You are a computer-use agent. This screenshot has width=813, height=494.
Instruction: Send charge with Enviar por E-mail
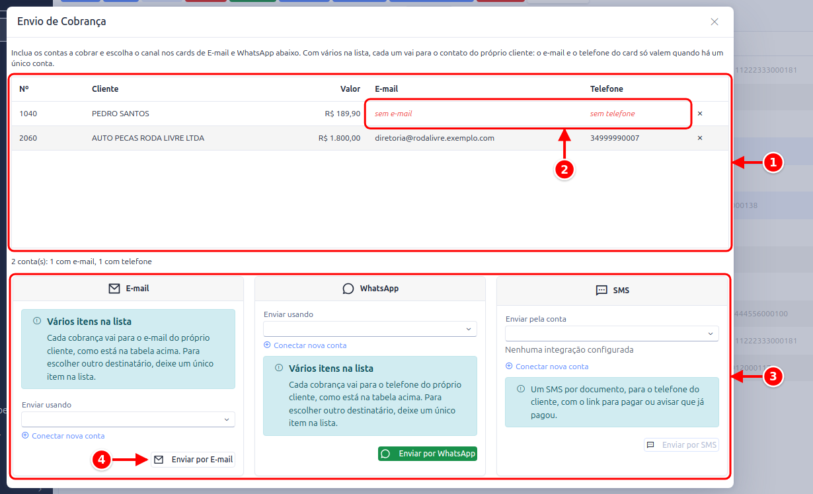193,460
